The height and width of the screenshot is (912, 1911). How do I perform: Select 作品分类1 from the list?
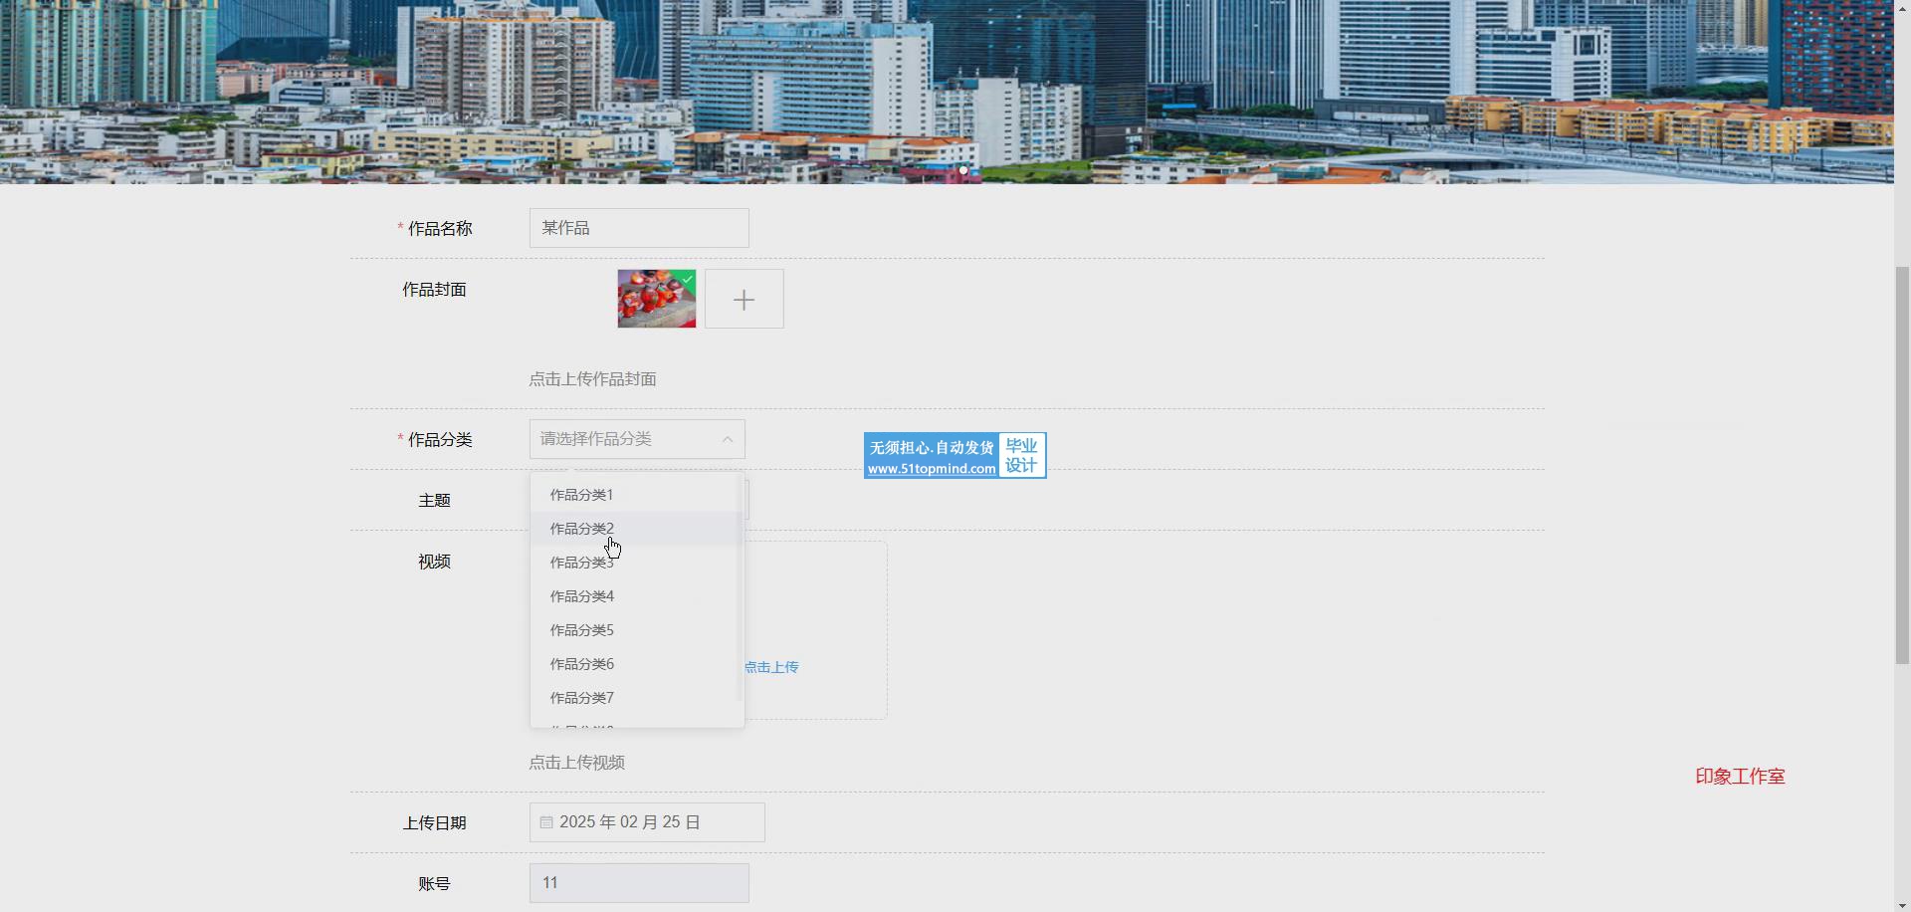pos(582,495)
